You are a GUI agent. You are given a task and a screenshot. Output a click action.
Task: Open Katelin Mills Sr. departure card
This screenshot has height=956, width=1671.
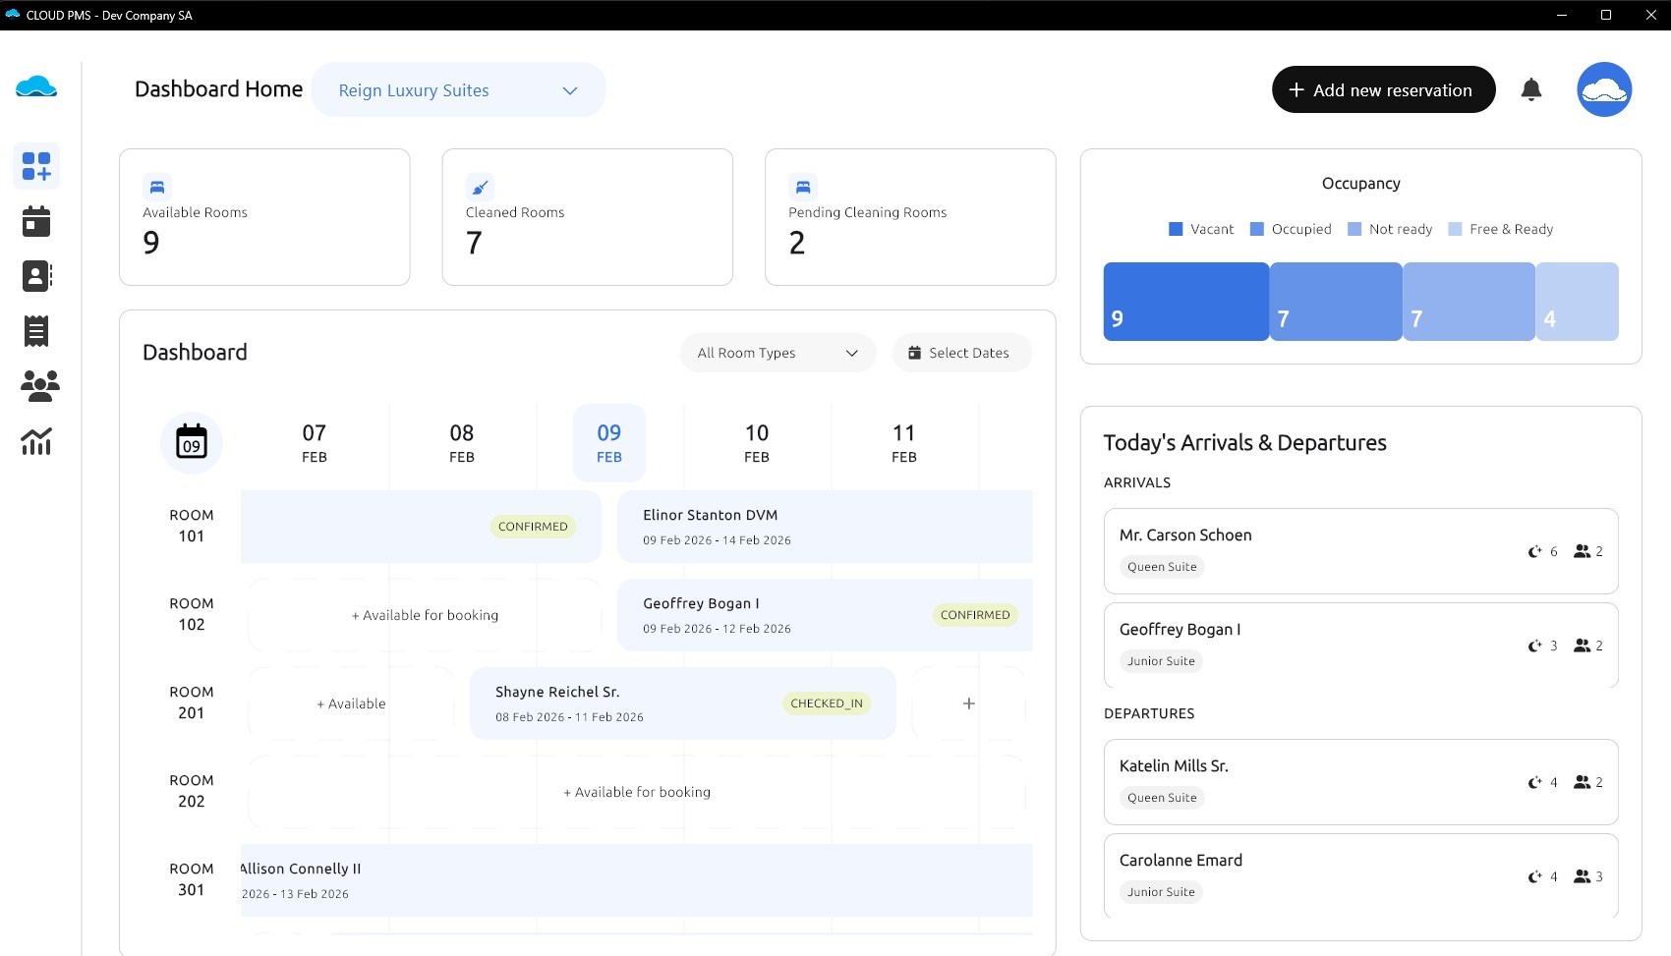click(x=1361, y=782)
